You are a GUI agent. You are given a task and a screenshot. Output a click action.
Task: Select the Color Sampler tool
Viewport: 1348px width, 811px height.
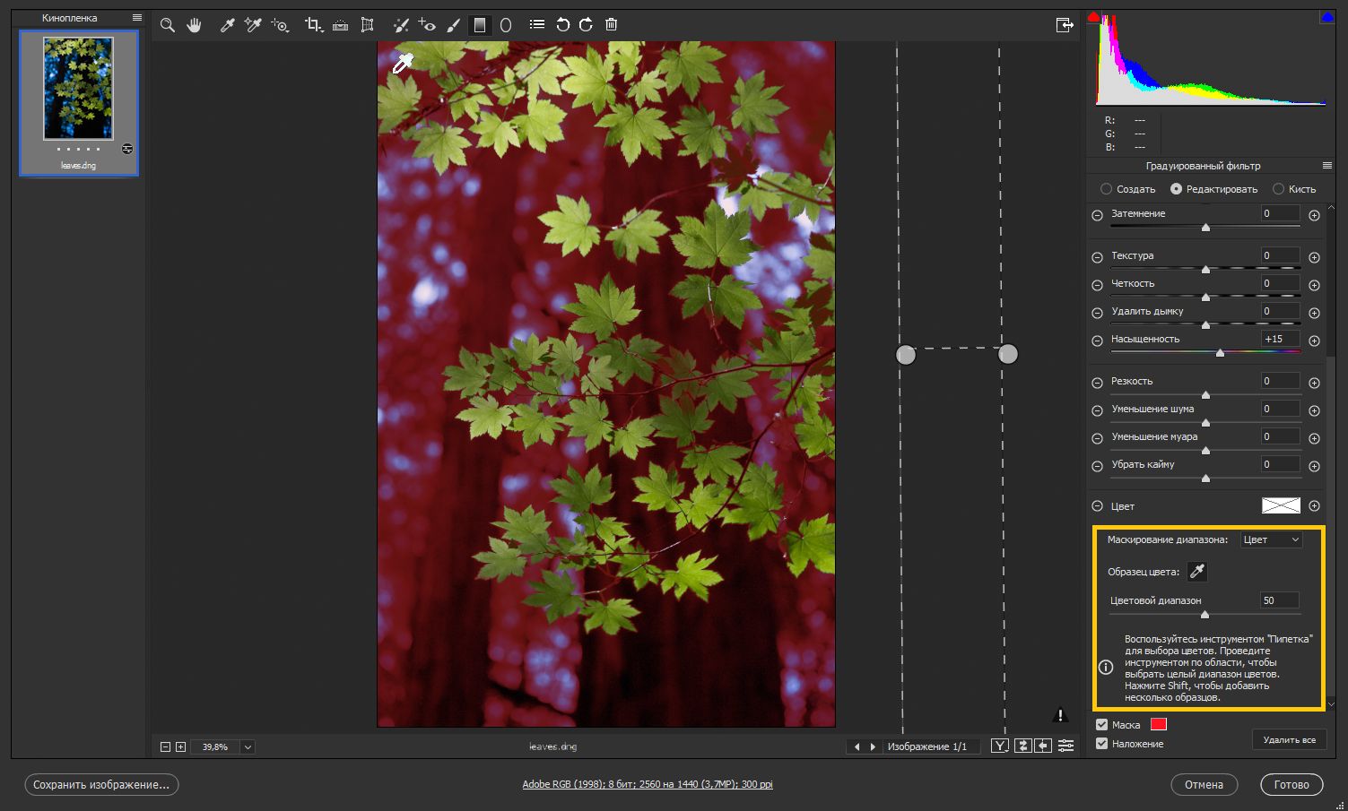click(x=253, y=25)
